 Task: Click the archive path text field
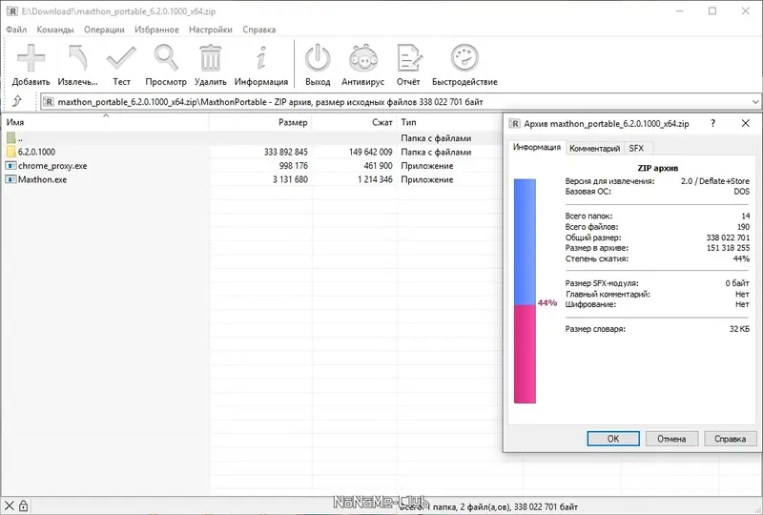[399, 102]
